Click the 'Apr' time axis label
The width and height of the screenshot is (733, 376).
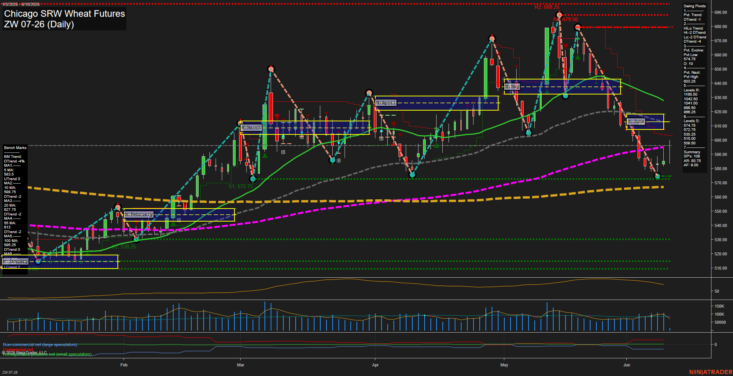pyautogui.click(x=375, y=365)
